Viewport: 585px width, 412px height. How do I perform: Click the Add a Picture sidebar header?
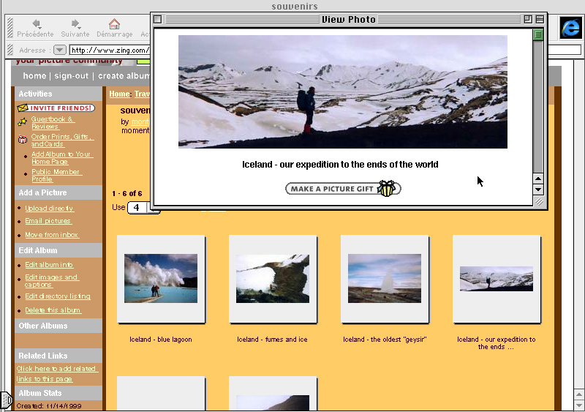tap(58, 192)
